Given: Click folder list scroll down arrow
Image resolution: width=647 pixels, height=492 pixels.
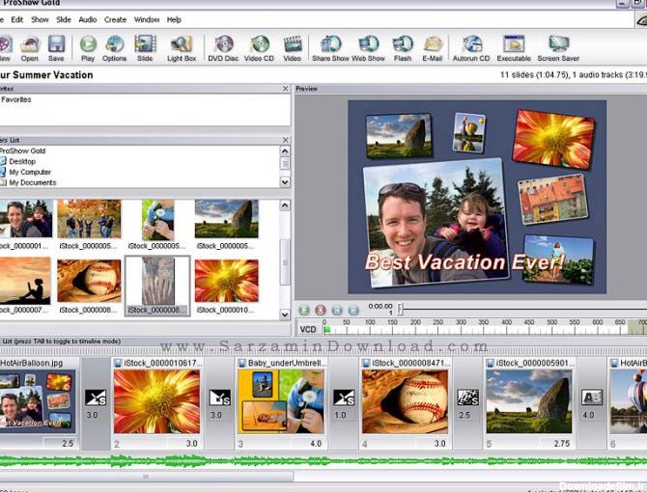Looking at the screenshot, I should click(x=285, y=181).
